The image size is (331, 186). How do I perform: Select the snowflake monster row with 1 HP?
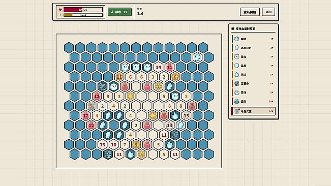click(x=254, y=39)
